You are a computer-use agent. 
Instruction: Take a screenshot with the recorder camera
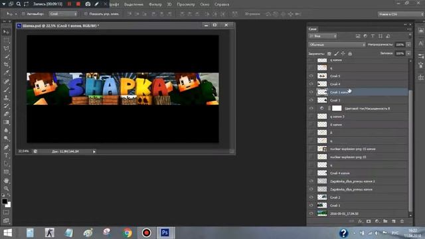[88, 4]
